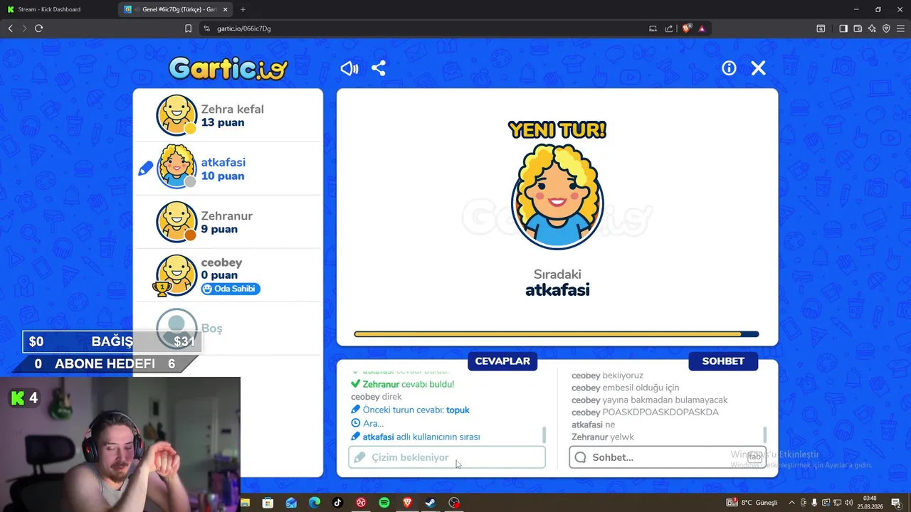Click the large atkafasi avatar in YENI TUR
911x512 pixels.
(x=557, y=197)
